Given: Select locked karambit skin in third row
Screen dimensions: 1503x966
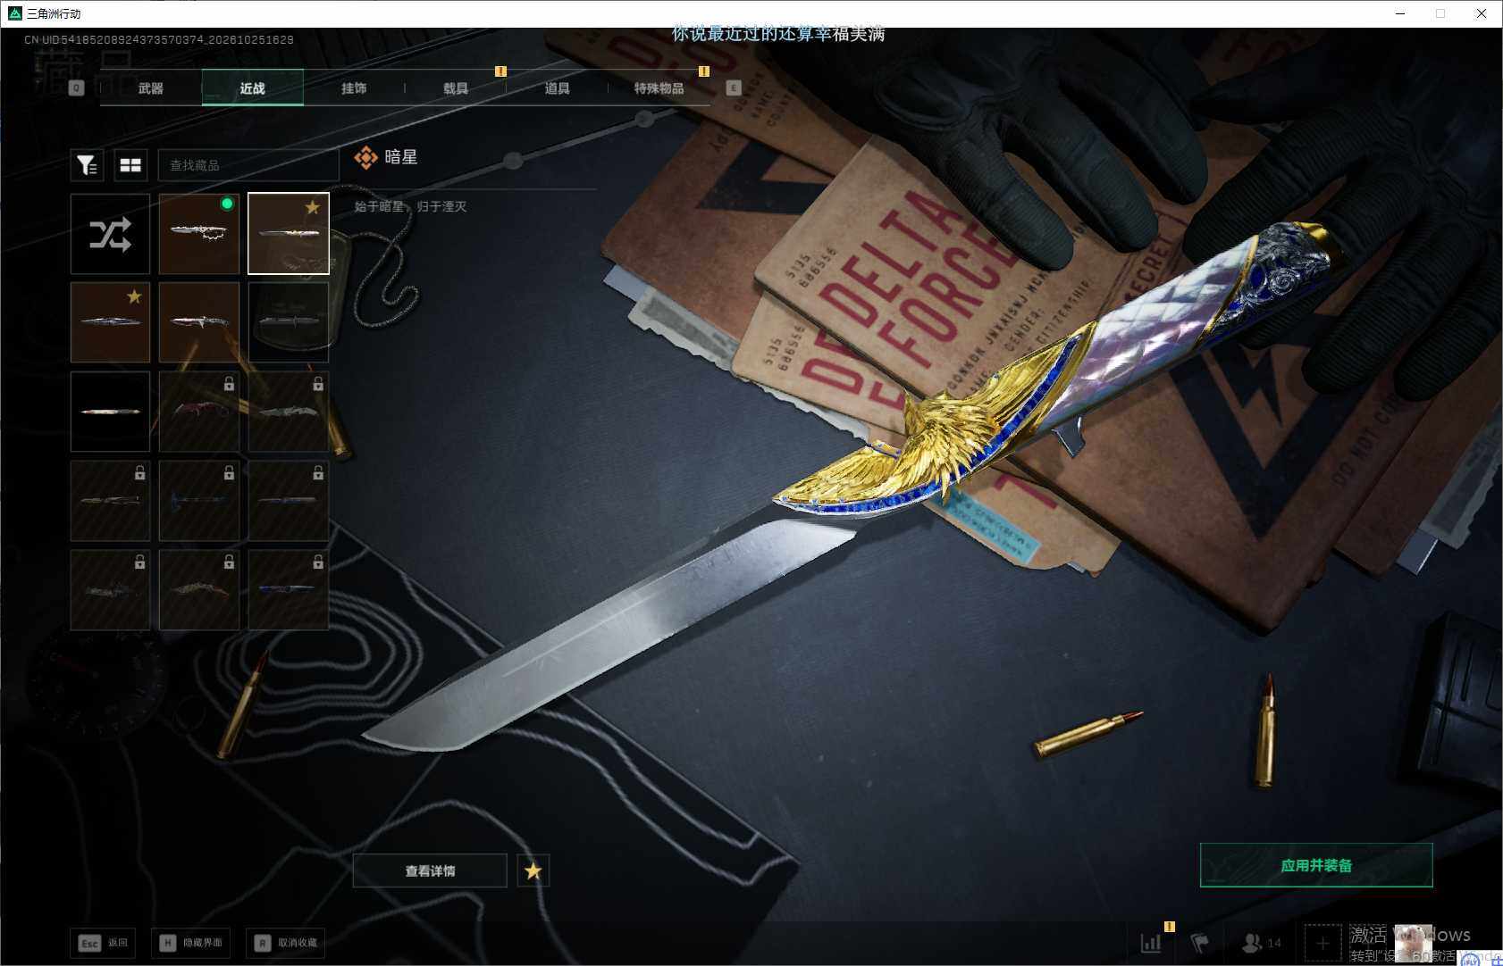Looking at the screenshot, I should [x=199, y=412].
